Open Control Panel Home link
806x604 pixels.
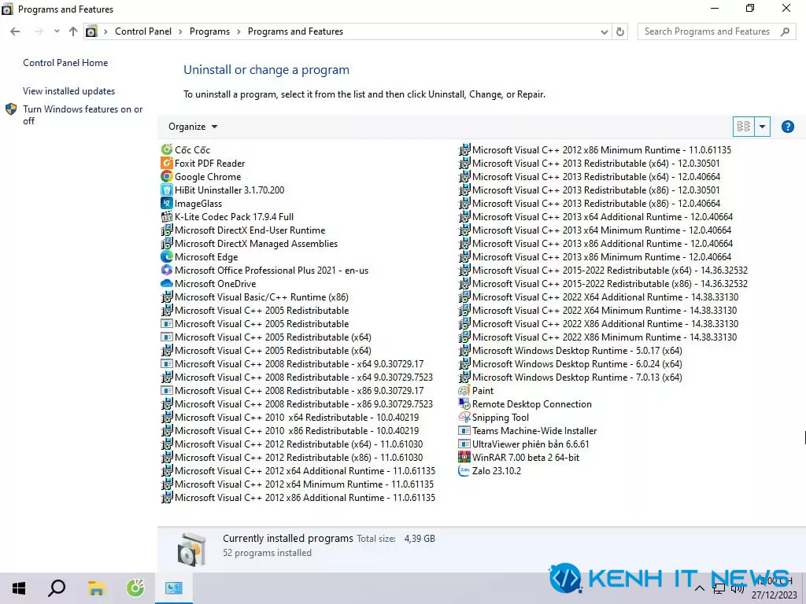[x=65, y=63]
